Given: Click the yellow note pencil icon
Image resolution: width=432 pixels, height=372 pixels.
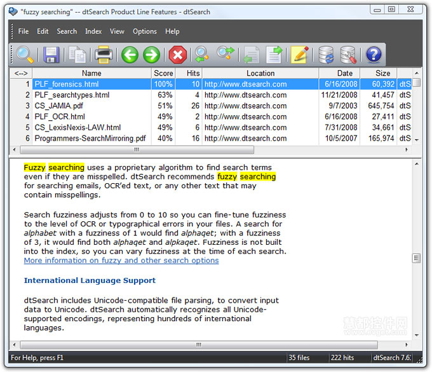Looking at the screenshot, I should point(300,55).
